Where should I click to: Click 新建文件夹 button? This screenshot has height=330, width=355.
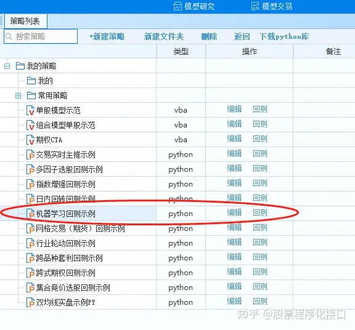pyautogui.click(x=164, y=36)
